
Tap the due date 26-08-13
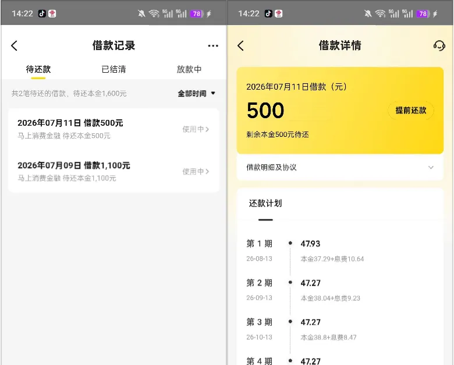259,258
